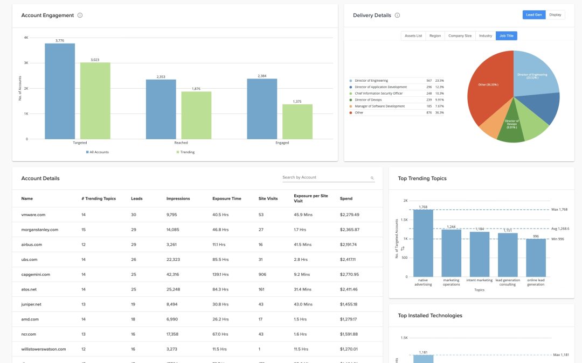The height and width of the screenshot is (363, 582).
Task: Switch to the Display toggle button
Action: pos(555,15)
